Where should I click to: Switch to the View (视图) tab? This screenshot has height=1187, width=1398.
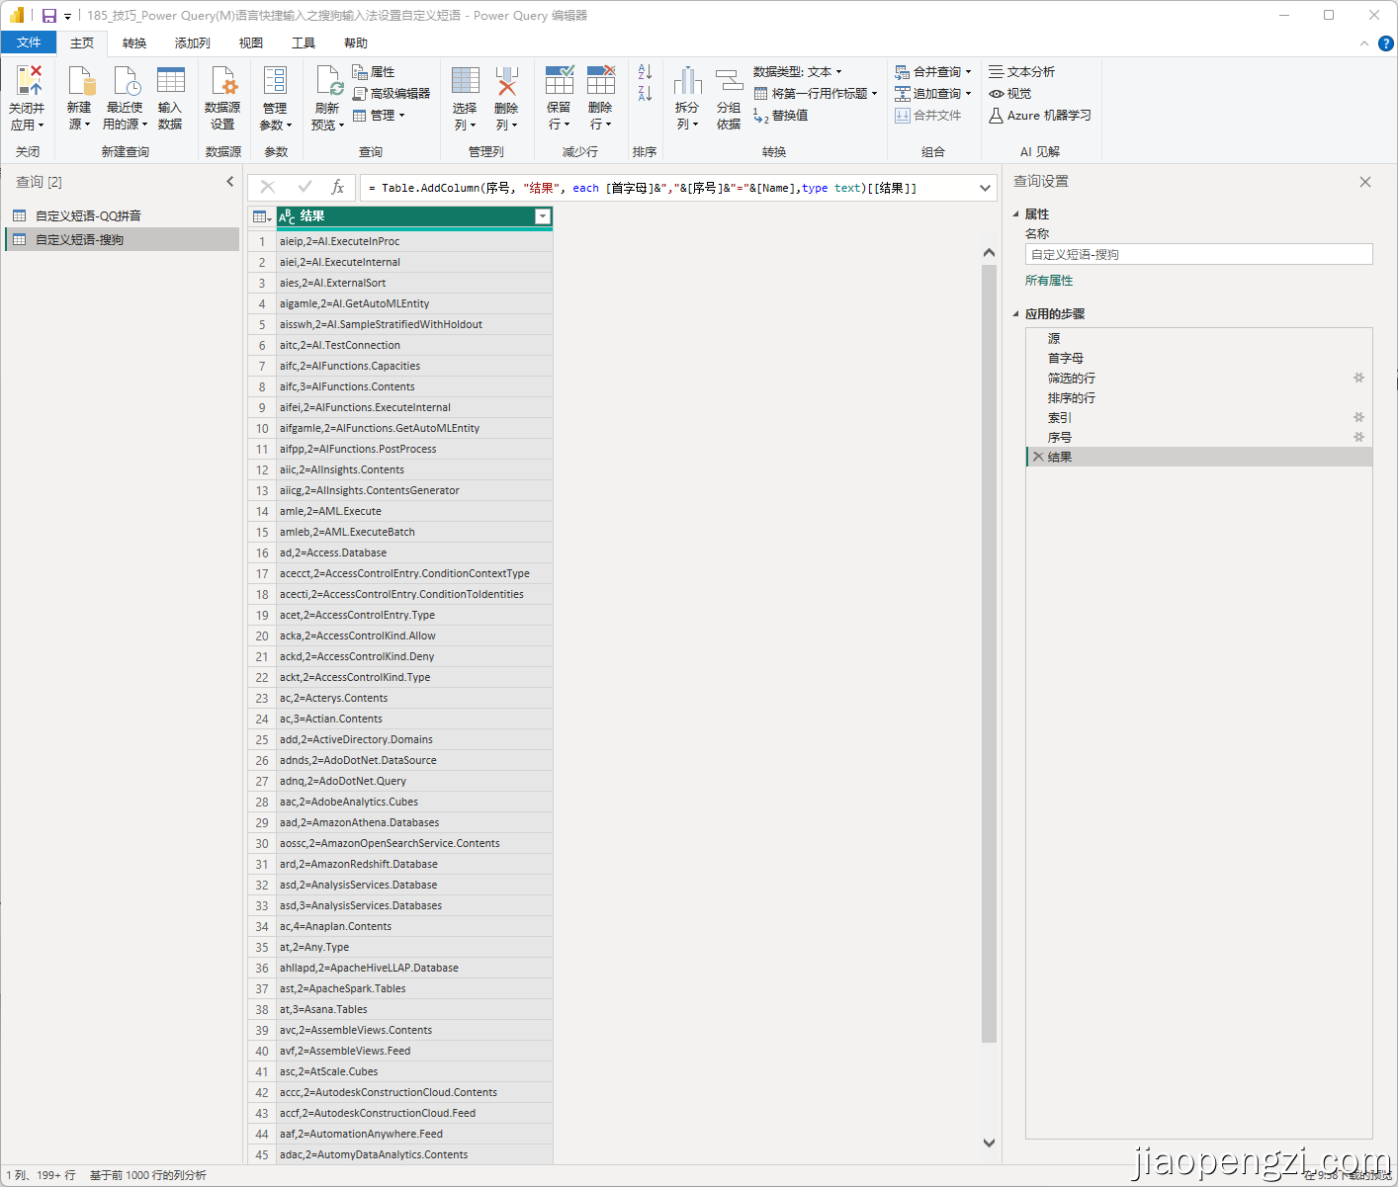point(251,43)
